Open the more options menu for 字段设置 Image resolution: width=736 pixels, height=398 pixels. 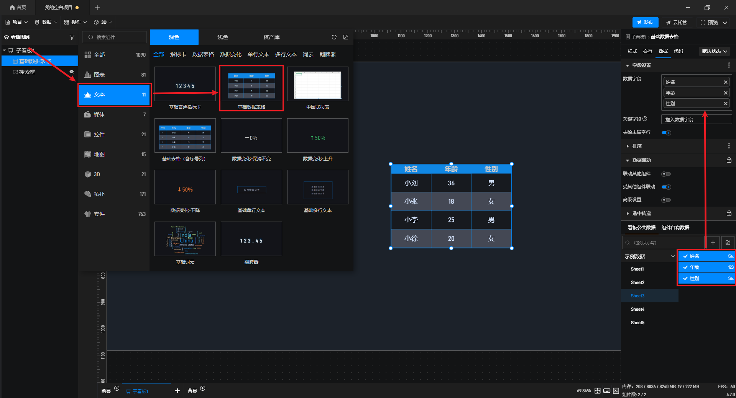tap(729, 65)
